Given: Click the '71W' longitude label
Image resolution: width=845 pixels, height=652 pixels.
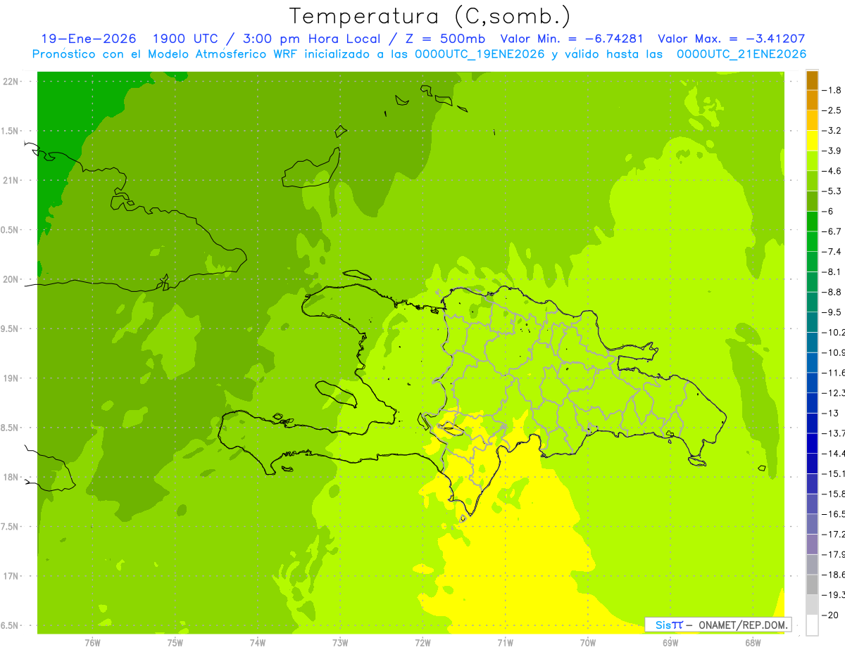Looking at the screenshot, I should coord(505,642).
